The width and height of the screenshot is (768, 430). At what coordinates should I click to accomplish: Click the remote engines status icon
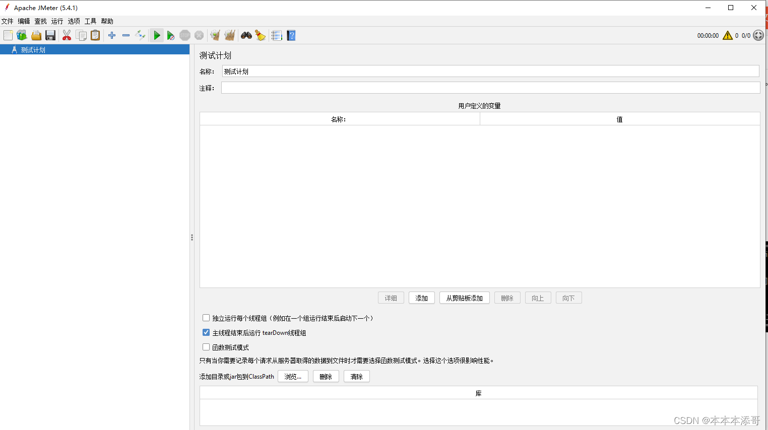click(x=758, y=35)
